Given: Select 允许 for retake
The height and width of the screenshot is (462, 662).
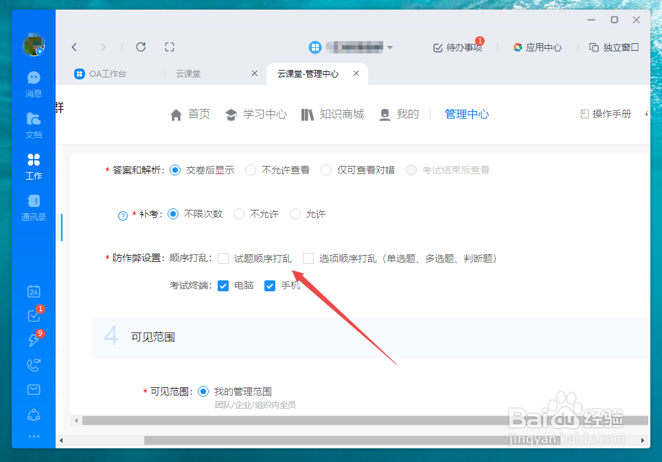Looking at the screenshot, I should [x=295, y=214].
